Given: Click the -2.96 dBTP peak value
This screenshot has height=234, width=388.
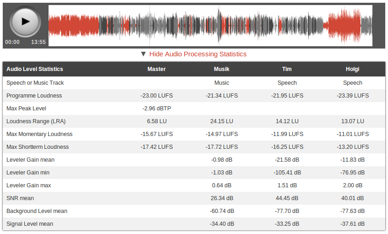Looking at the screenshot, I should click(157, 109).
